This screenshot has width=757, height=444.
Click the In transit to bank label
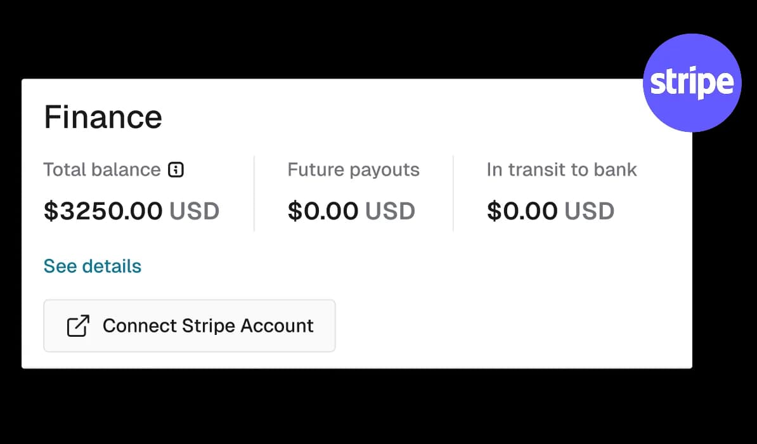(561, 169)
